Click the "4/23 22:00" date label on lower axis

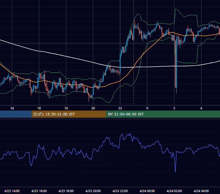[x=120, y=191]
